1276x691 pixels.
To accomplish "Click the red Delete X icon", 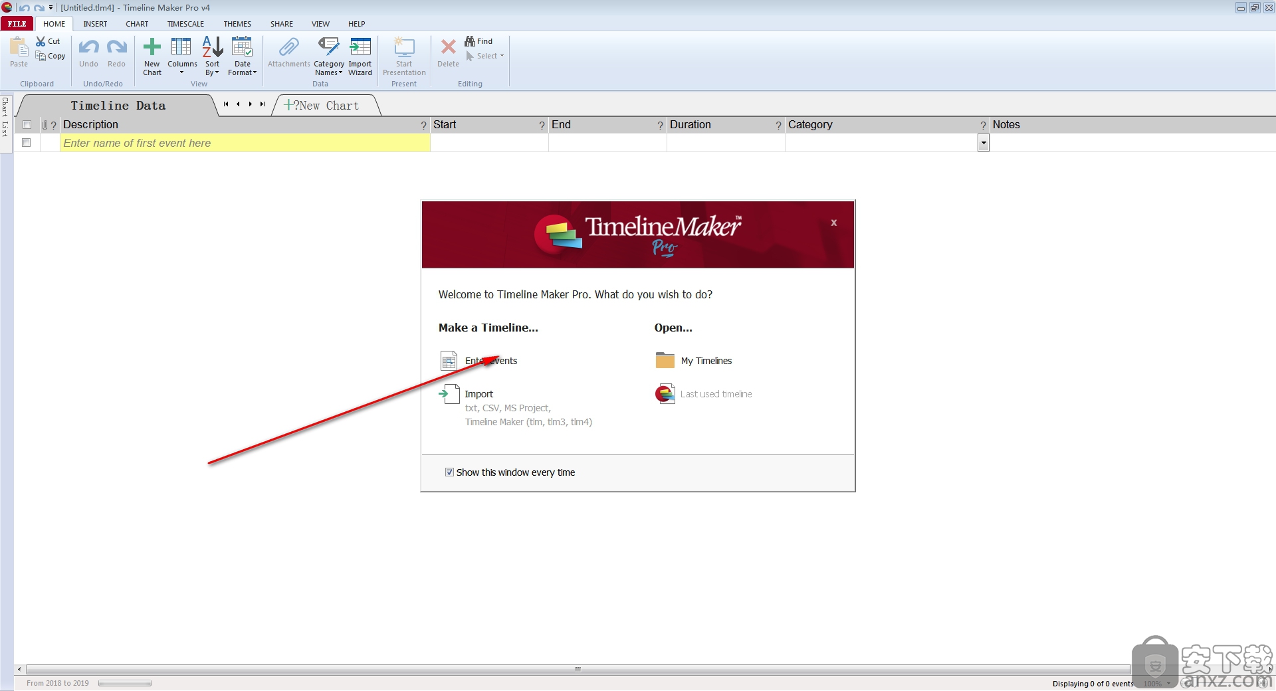I will point(449,47).
